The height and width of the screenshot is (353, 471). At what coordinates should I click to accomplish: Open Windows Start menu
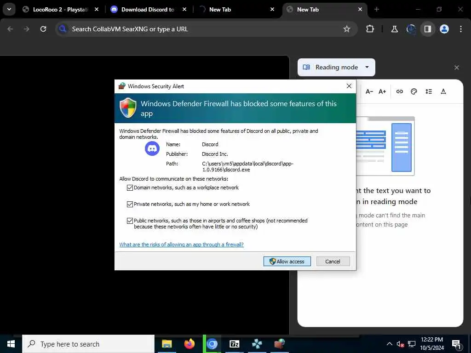coord(11,344)
